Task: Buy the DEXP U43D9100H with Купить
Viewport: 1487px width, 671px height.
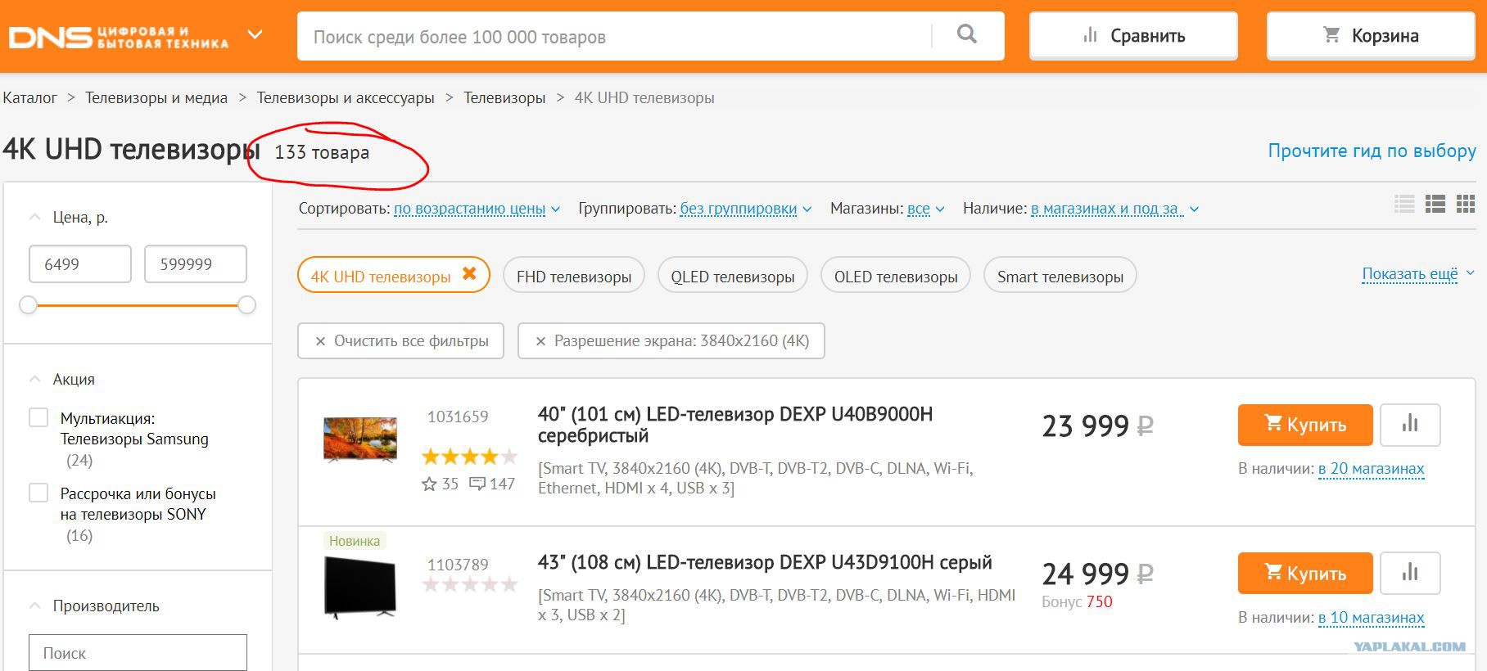Action: point(1305,574)
